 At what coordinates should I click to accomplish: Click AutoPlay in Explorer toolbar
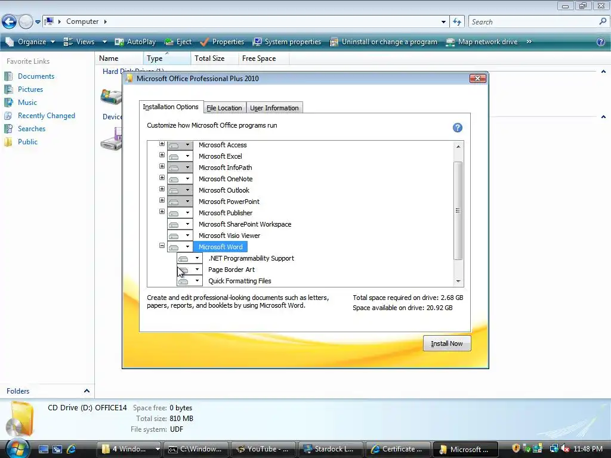(135, 42)
